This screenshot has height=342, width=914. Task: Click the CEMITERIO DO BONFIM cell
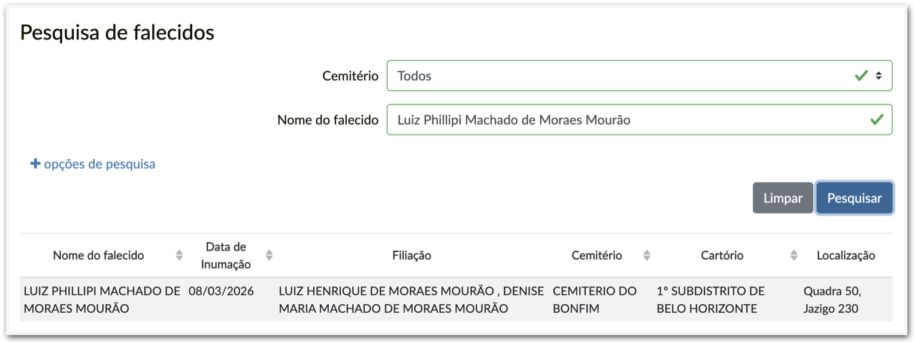pos(594,300)
